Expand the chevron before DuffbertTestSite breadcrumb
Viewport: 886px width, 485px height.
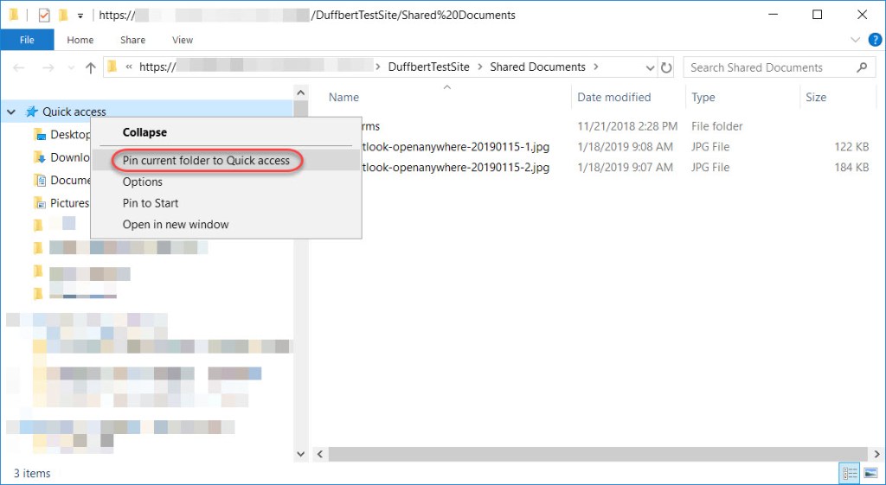[379, 67]
